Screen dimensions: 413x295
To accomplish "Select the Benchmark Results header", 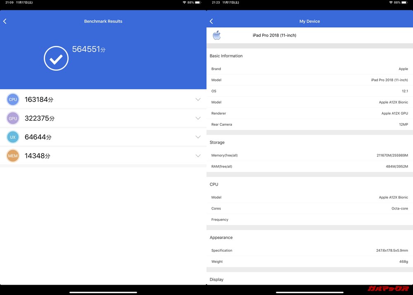I will pos(103,21).
